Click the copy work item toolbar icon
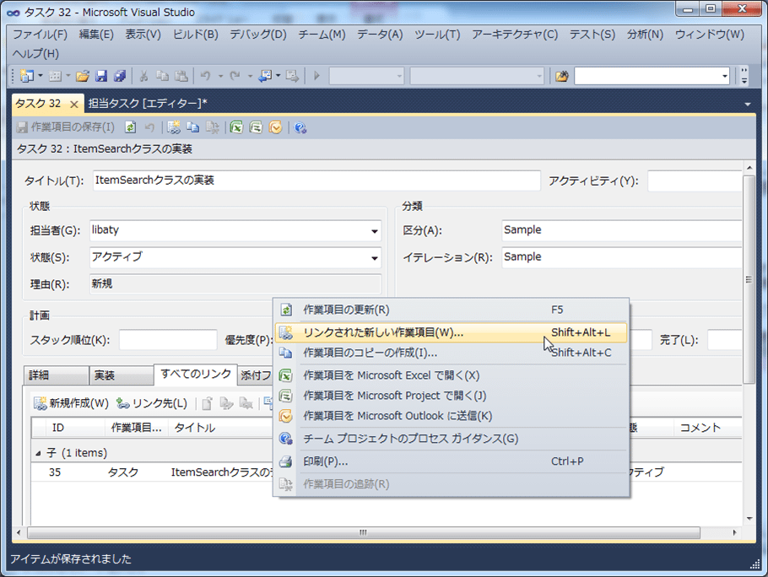This screenshot has height=577, width=768. click(x=193, y=127)
